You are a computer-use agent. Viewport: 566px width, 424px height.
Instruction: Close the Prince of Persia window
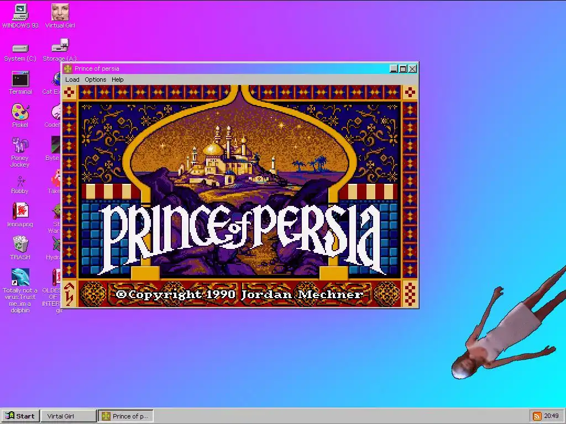[x=412, y=68]
